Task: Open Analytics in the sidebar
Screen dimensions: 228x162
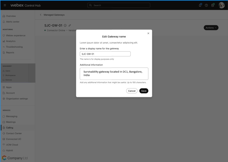Action: [x=11, y=41]
